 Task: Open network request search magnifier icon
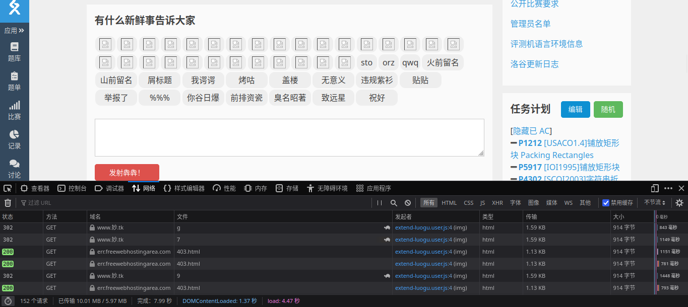click(x=394, y=202)
